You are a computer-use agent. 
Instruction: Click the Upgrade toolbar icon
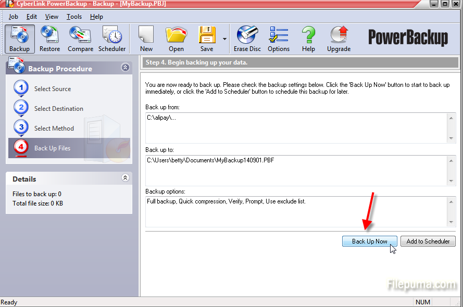point(339,39)
